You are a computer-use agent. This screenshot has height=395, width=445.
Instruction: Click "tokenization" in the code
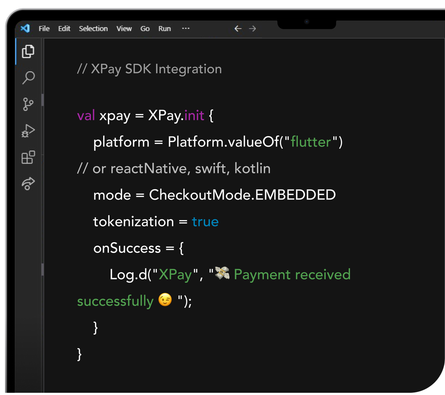point(133,222)
